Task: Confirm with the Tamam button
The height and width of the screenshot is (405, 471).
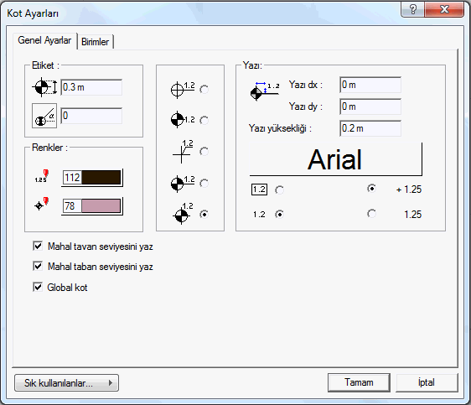Action: pyautogui.click(x=359, y=382)
